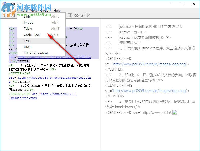
Task: Click the broken image icon in preview
Action: tap(175, 112)
